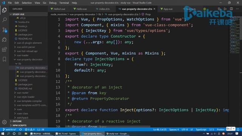Open the Bookmarks view icon
The height and width of the screenshot is (136, 242).
click(x=4, y=59)
